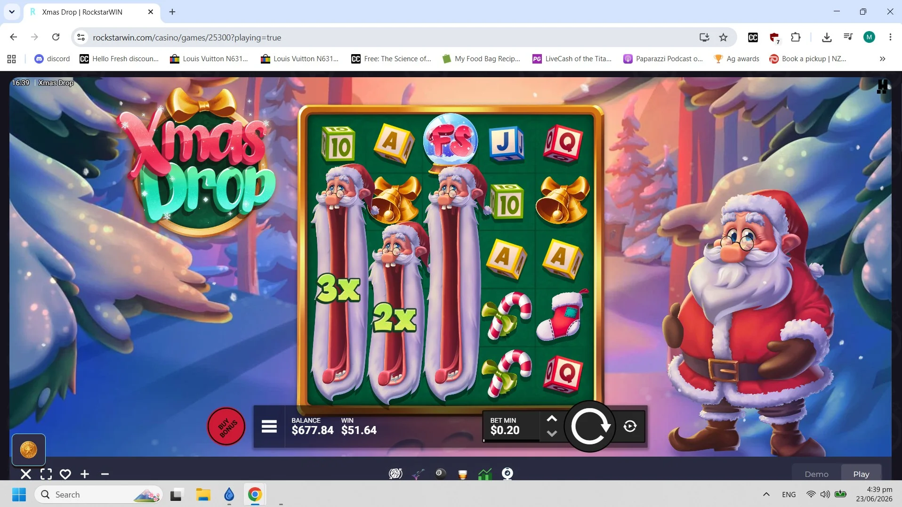Add game to favorites with heart icon

(65, 474)
